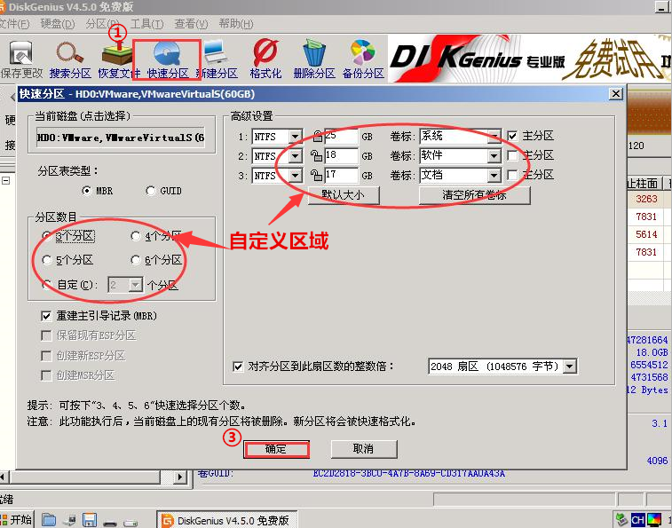This screenshot has height=528, width=672.
Task: Toggle the lock icon for partition 1 size
Action: pyautogui.click(x=317, y=137)
